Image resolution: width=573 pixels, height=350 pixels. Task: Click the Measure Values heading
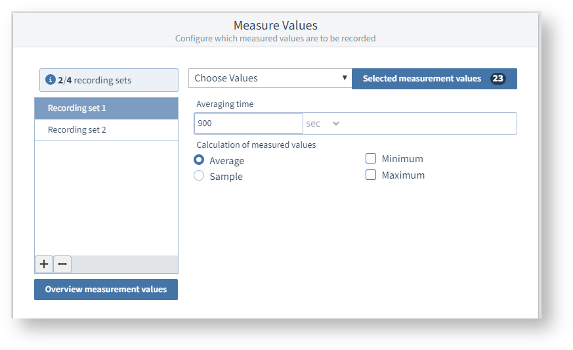pyautogui.click(x=275, y=26)
